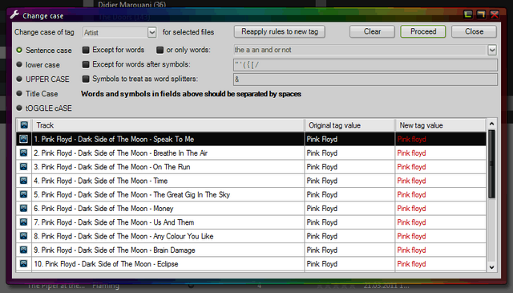
Task: Click the Proceed button
Action: (423, 31)
